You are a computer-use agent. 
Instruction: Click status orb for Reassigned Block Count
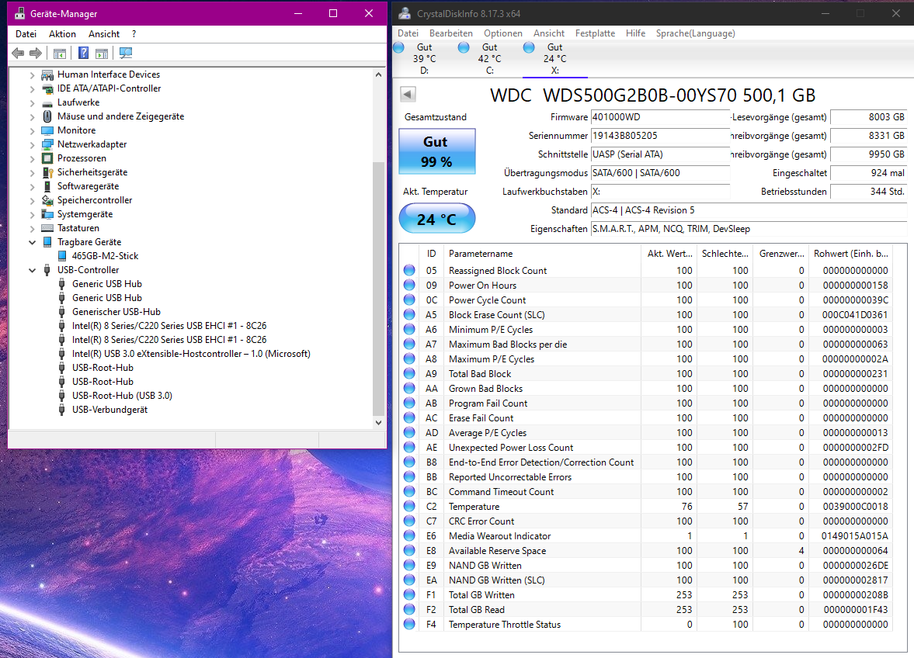[409, 270]
